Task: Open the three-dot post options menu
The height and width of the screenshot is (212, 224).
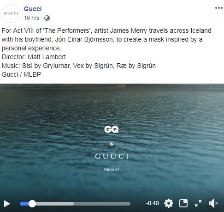Action: (x=219, y=8)
